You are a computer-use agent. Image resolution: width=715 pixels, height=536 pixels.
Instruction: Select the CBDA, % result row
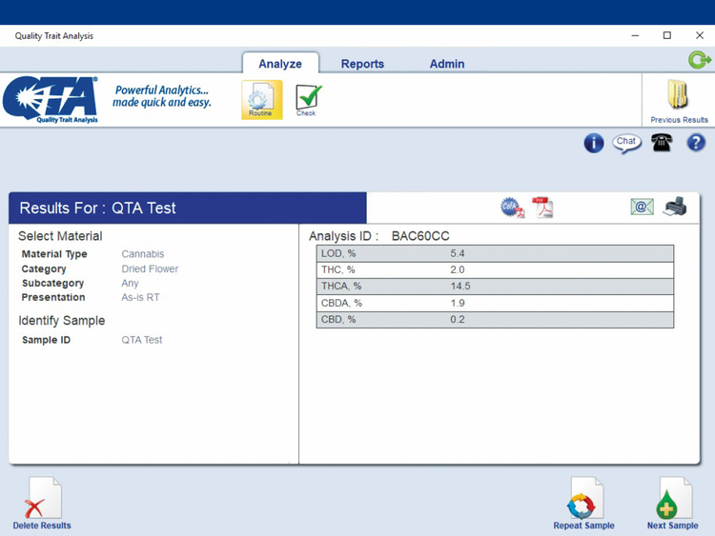click(495, 304)
